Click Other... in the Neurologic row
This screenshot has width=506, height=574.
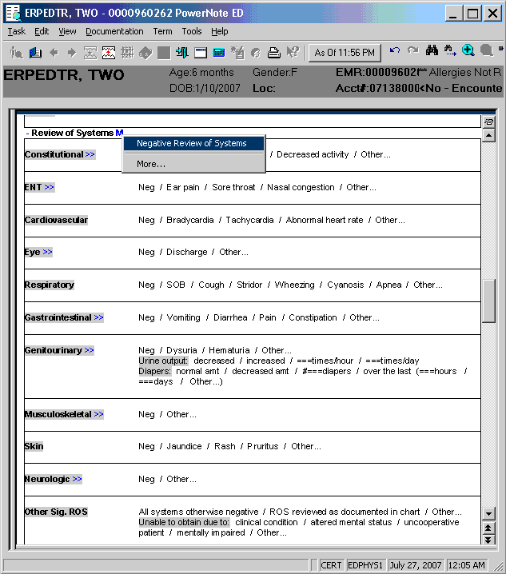pos(181,479)
